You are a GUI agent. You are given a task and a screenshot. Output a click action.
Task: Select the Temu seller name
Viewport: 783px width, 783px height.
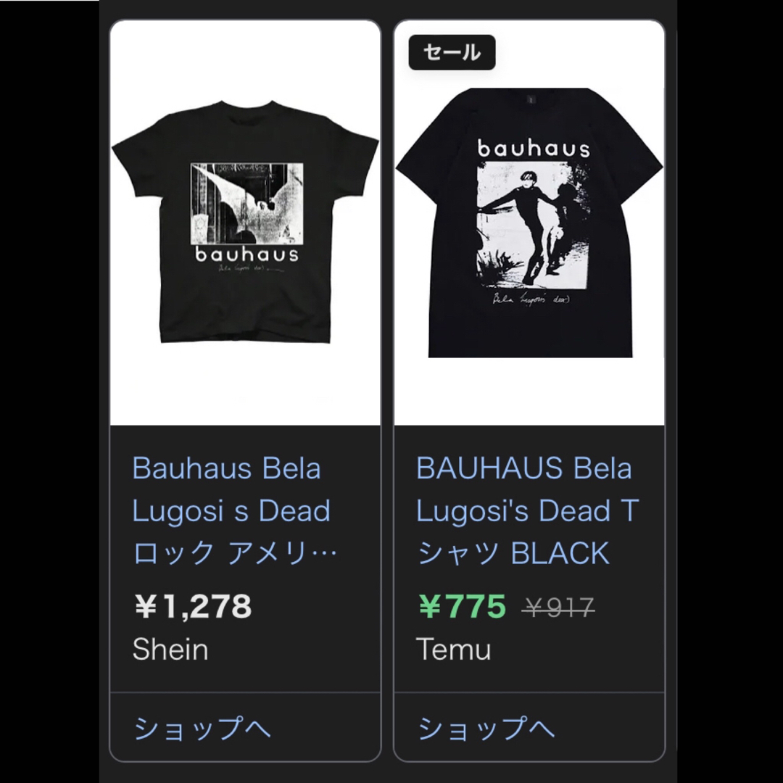coord(453,649)
